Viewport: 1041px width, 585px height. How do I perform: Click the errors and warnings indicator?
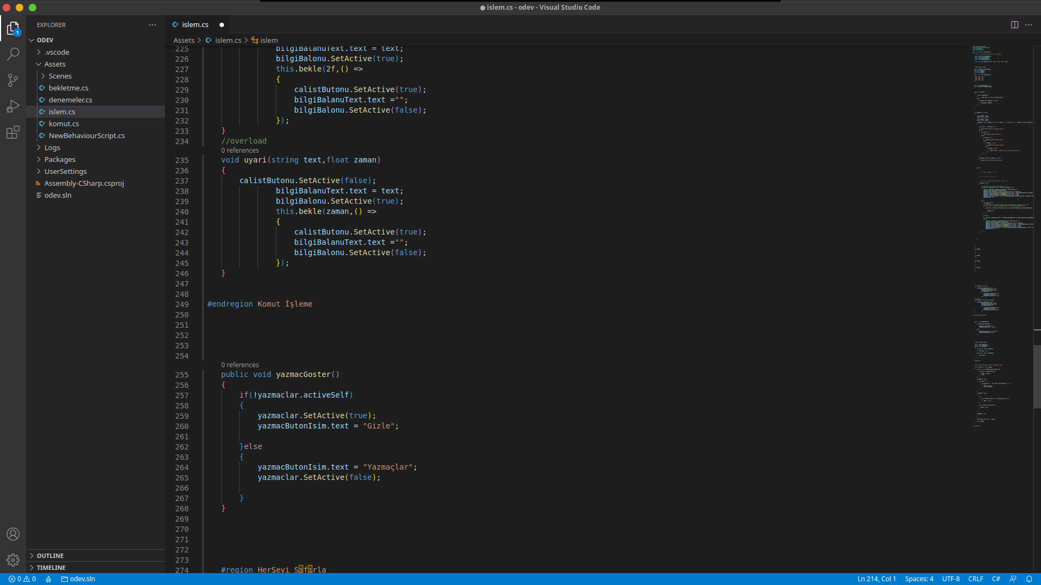pyautogui.click(x=22, y=579)
